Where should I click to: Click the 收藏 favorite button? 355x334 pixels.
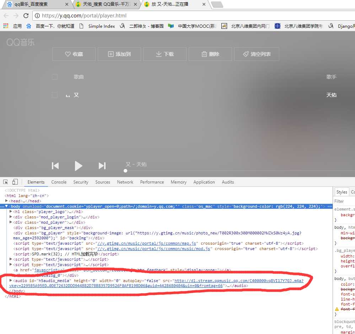coord(74,54)
